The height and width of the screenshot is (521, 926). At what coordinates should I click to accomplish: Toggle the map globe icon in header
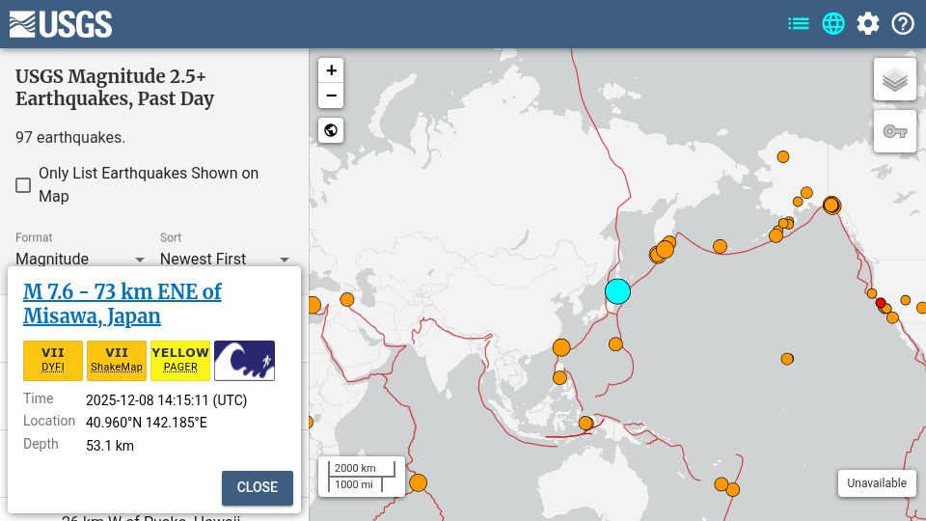pos(833,23)
